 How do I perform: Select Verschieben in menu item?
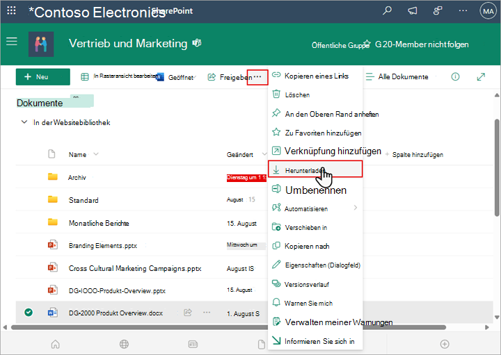315,227
